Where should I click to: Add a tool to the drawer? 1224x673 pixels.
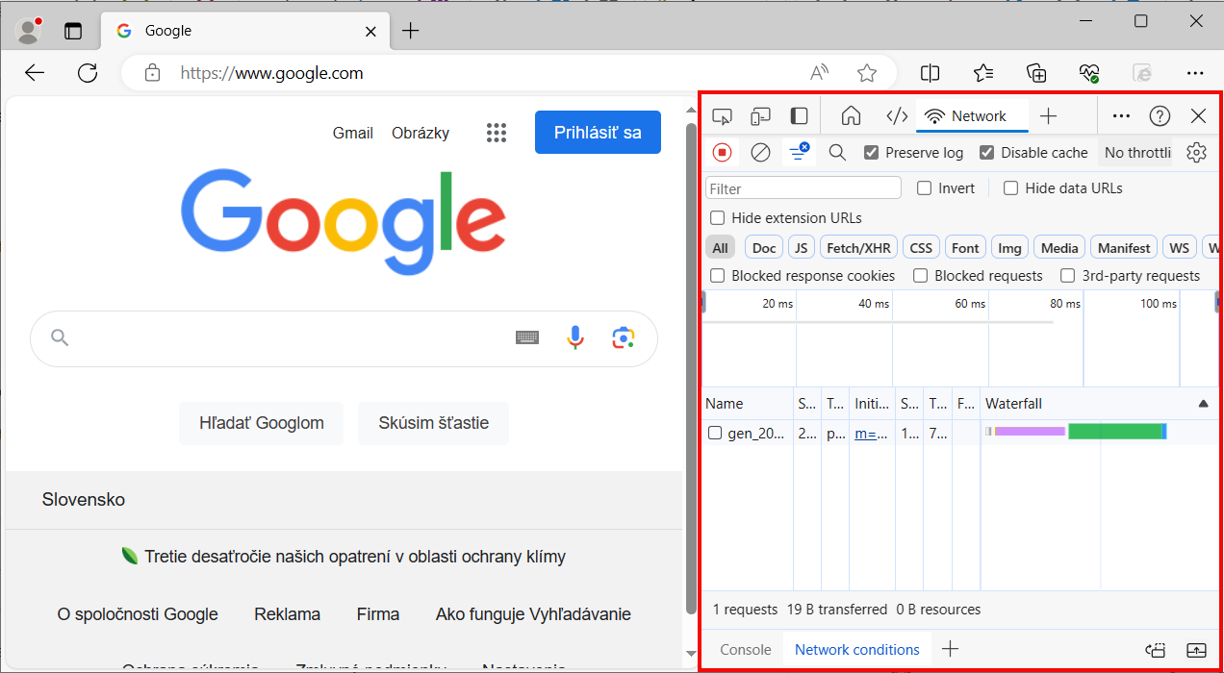point(950,650)
